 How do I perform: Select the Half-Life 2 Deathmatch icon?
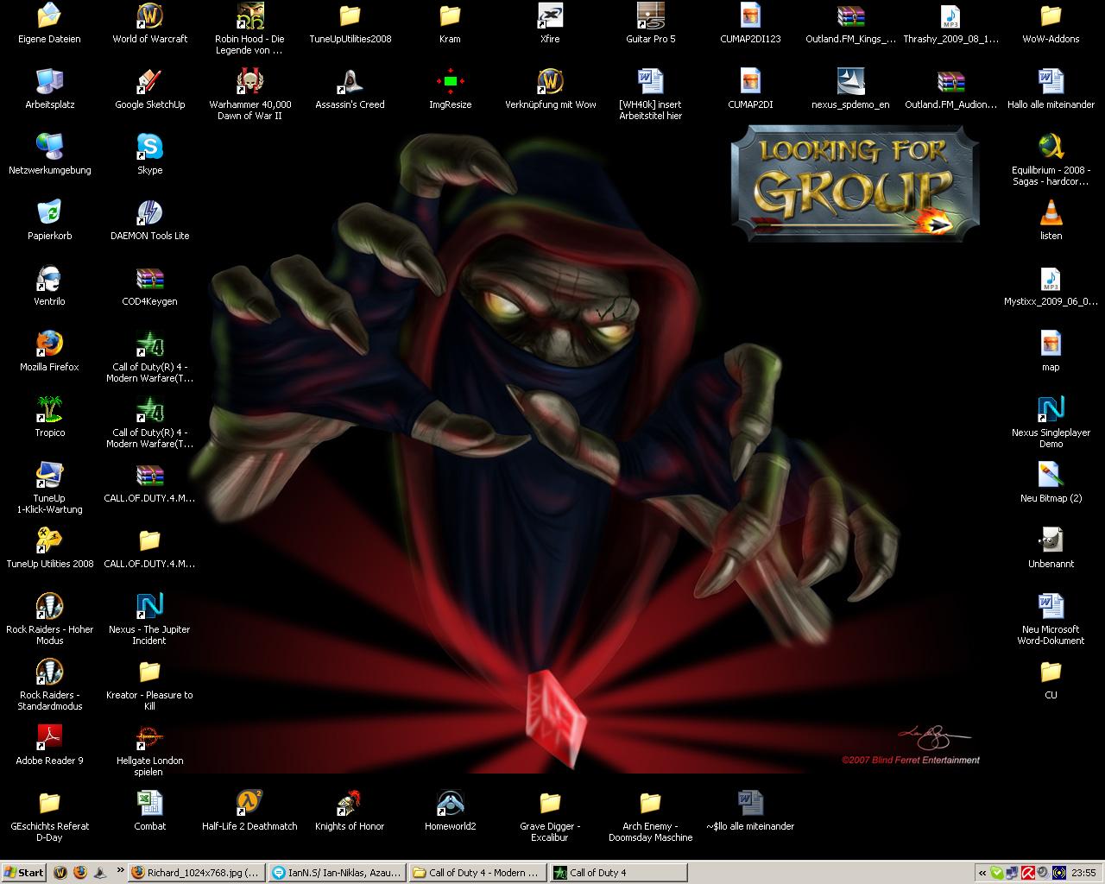[x=249, y=804]
